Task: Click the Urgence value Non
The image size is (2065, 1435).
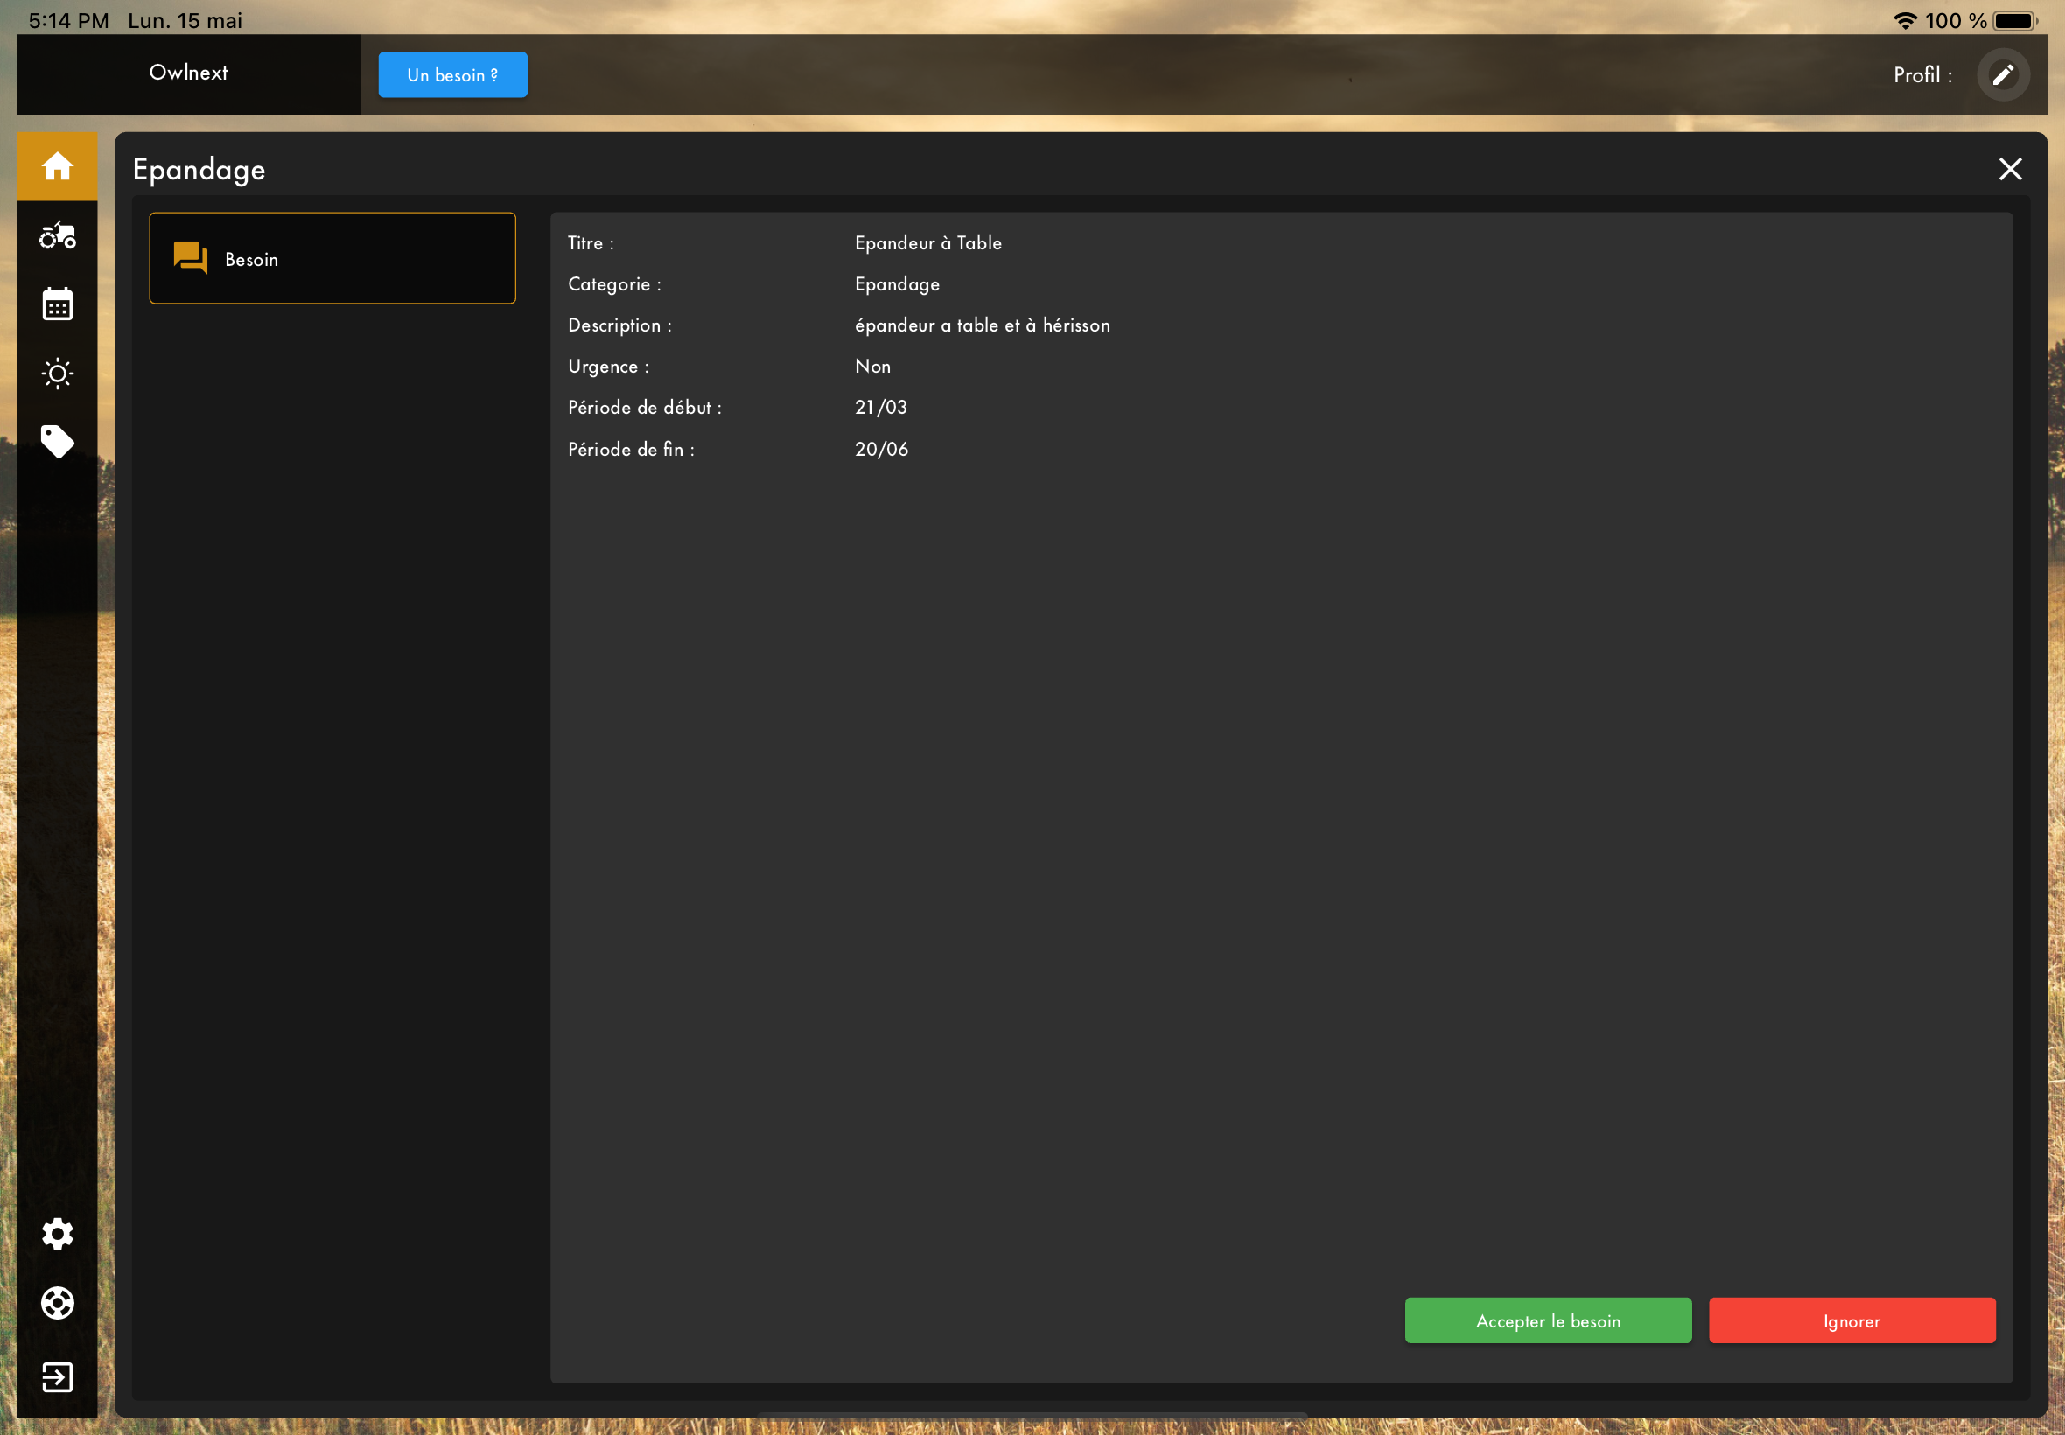Action: point(873,366)
